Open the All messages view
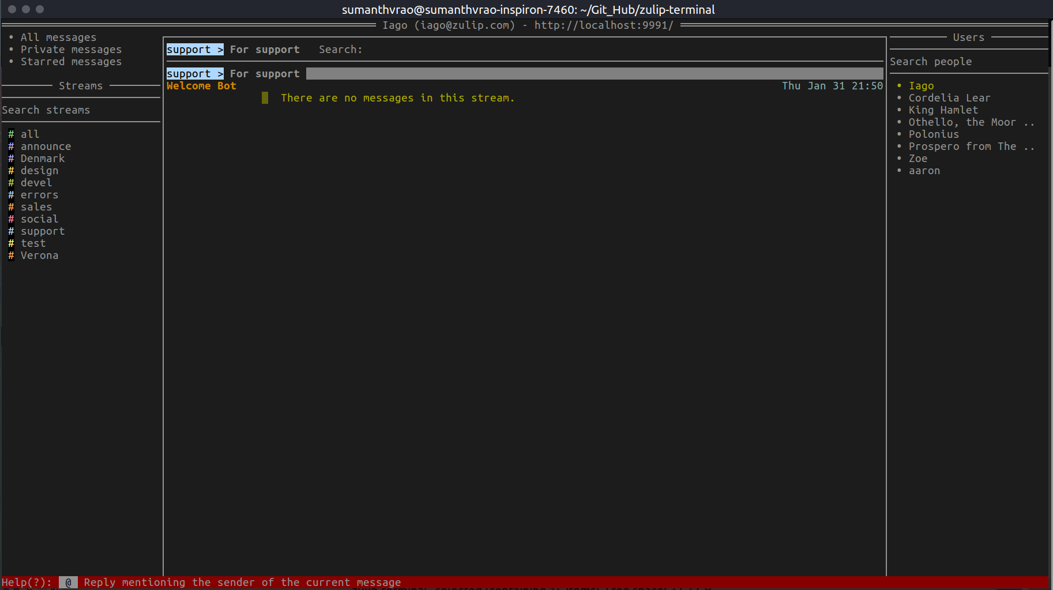The image size is (1053, 590). (x=58, y=37)
